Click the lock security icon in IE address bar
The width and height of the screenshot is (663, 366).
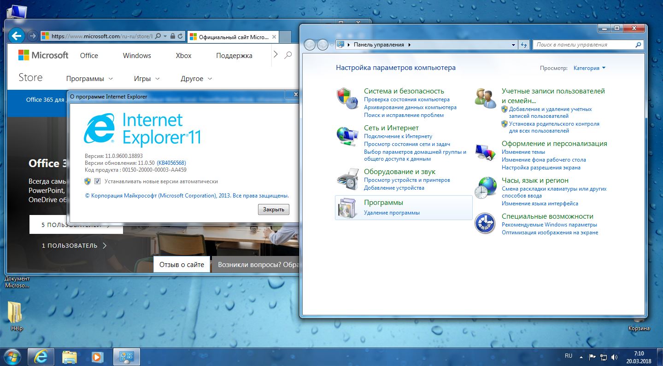(172, 36)
